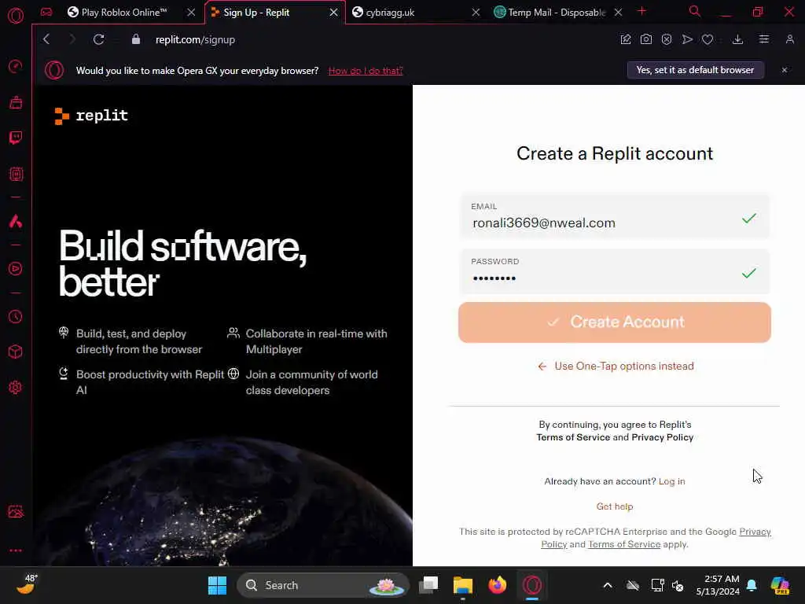Open the Copilot preview icon on the taskbar

pos(780,585)
